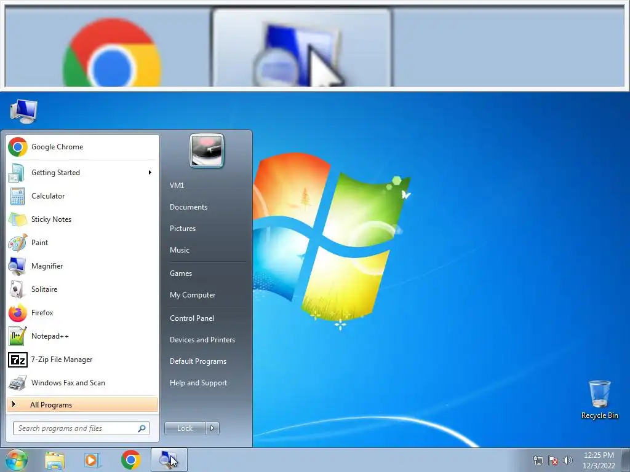Click the Action Center flag icon
630x472 pixels.
553,460
